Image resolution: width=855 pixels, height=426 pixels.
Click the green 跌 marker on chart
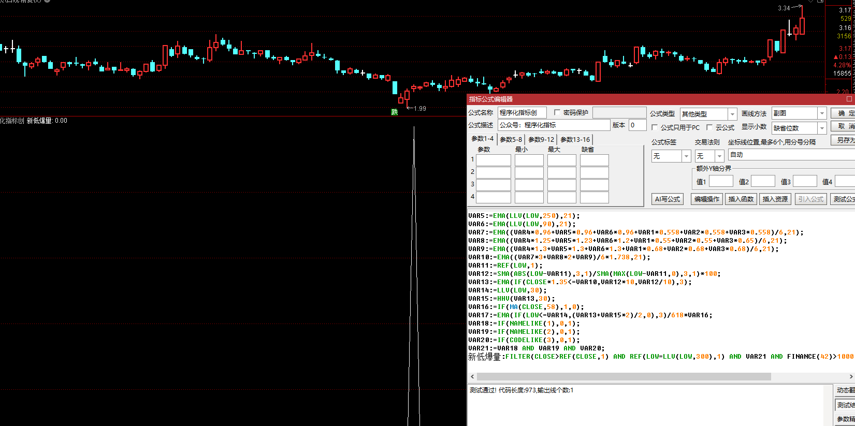click(x=395, y=112)
